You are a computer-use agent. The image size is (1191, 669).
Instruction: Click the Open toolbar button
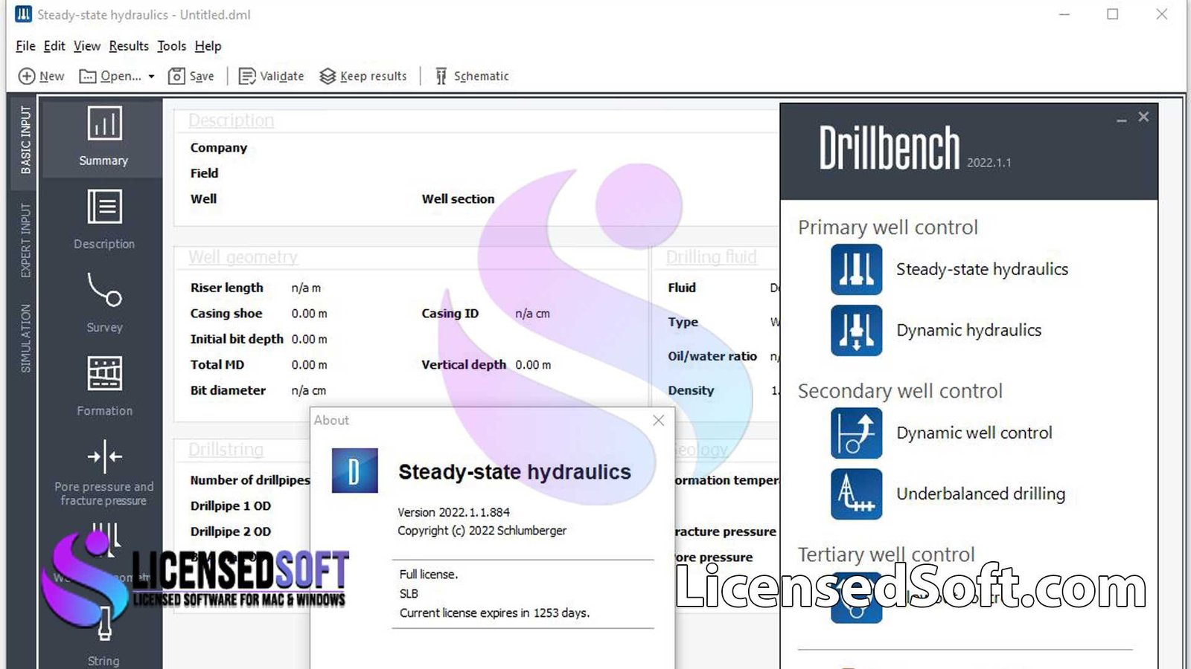pos(110,76)
